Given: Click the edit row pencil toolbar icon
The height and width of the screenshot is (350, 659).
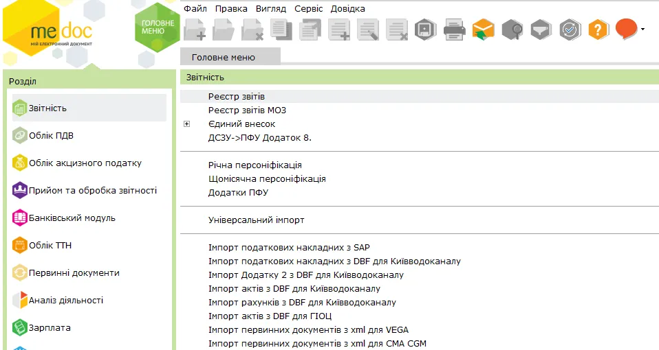Looking at the screenshot, I should (368, 30).
